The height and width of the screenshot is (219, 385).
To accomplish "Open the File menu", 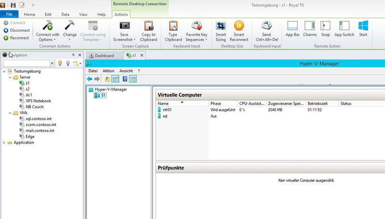I will coord(9,14).
